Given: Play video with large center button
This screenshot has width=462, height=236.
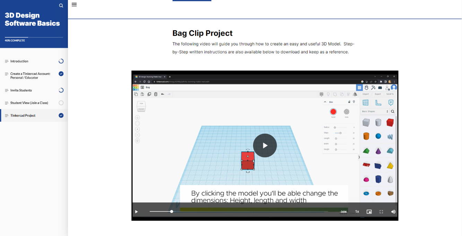Looking at the screenshot, I should (265, 146).
